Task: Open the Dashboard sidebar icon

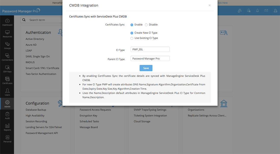Action: [x=7, y=22]
